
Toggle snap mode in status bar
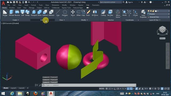(x=110, y=89)
